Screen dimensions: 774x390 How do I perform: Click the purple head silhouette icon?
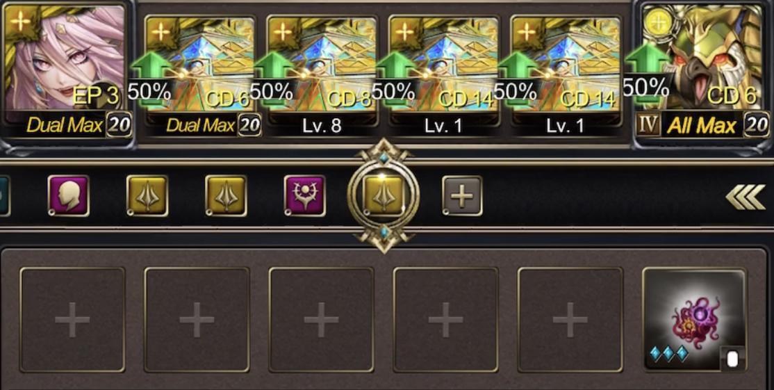tap(69, 195)
